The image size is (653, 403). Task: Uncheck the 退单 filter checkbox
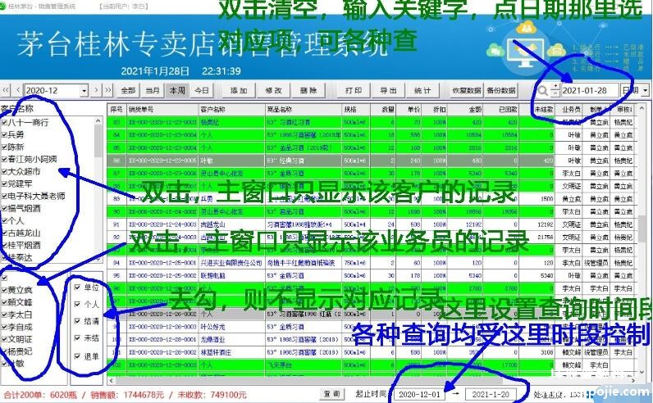pyautogui.click(x=77, y=356)
